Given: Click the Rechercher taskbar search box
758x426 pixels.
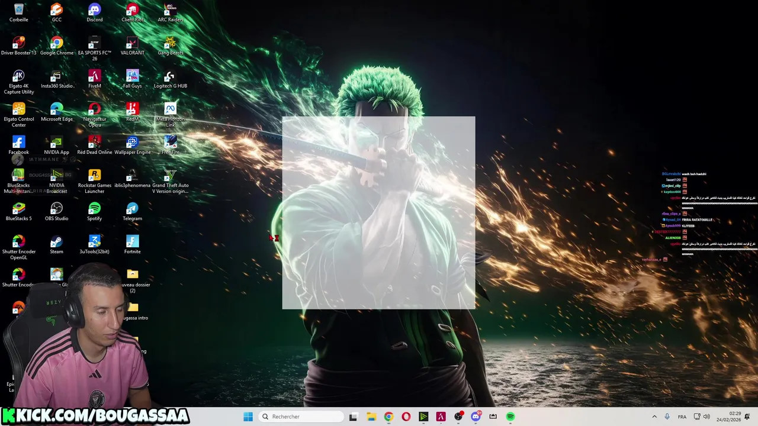Looking at the screenshot, I should coord(302,417).
